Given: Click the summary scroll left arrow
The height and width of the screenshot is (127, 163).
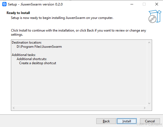Looking at the screenshot, I should [x=14, y=108].
